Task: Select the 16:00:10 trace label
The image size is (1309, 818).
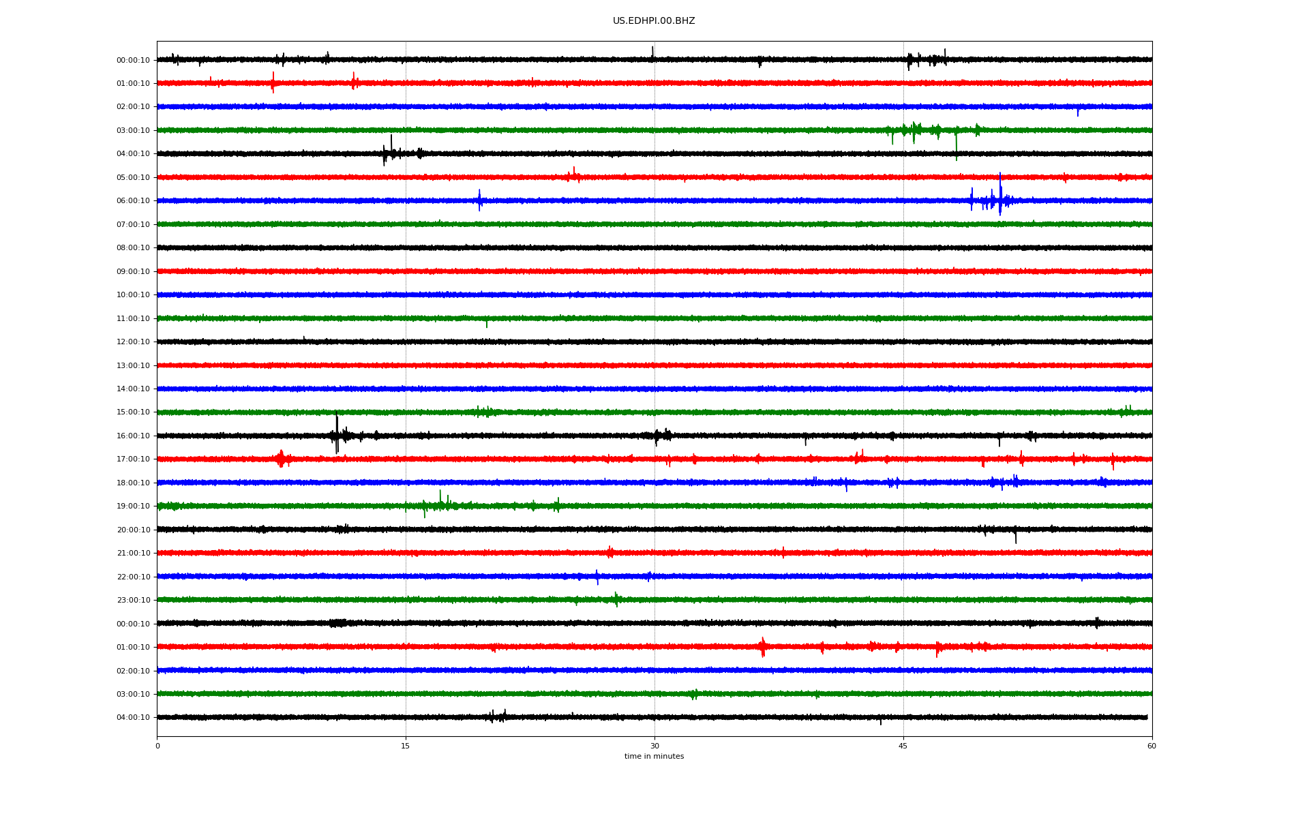Action: 133,436
